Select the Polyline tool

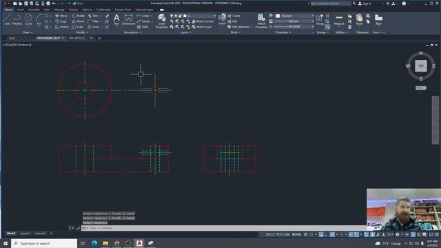[x=17, y=19]
